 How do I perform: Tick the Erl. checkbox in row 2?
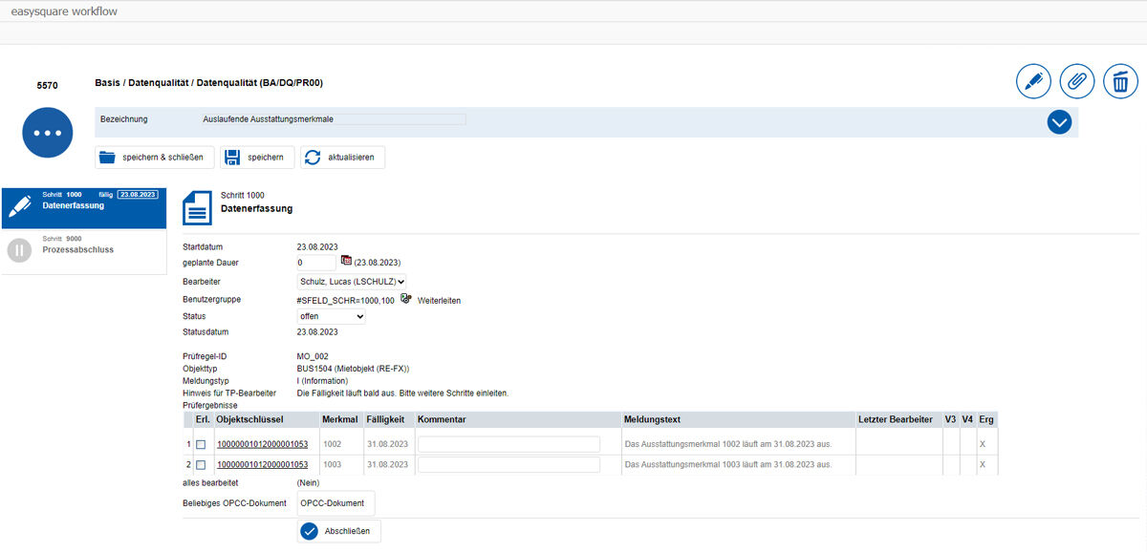201,465
